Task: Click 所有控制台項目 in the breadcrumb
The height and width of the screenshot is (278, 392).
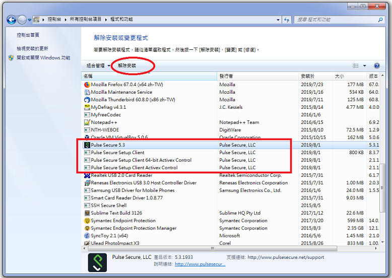Action: pyautogui.click(x=86, y=20)
